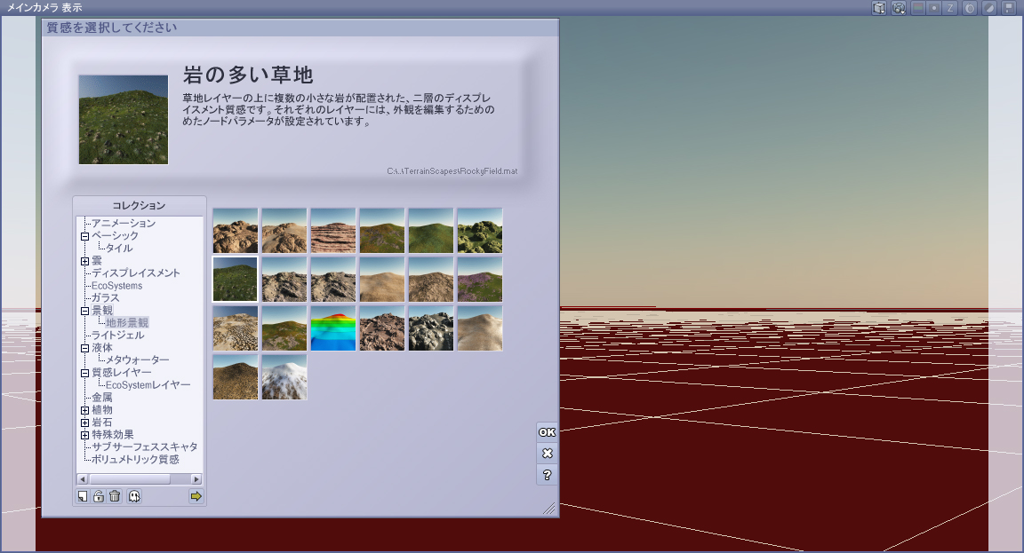1024x553 pixels.
Task: Click the コレクション panel header
Action: (x=139, y=205)
